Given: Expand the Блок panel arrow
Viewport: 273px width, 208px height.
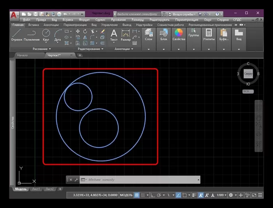Looking at the screenshot, I should 164,49.
